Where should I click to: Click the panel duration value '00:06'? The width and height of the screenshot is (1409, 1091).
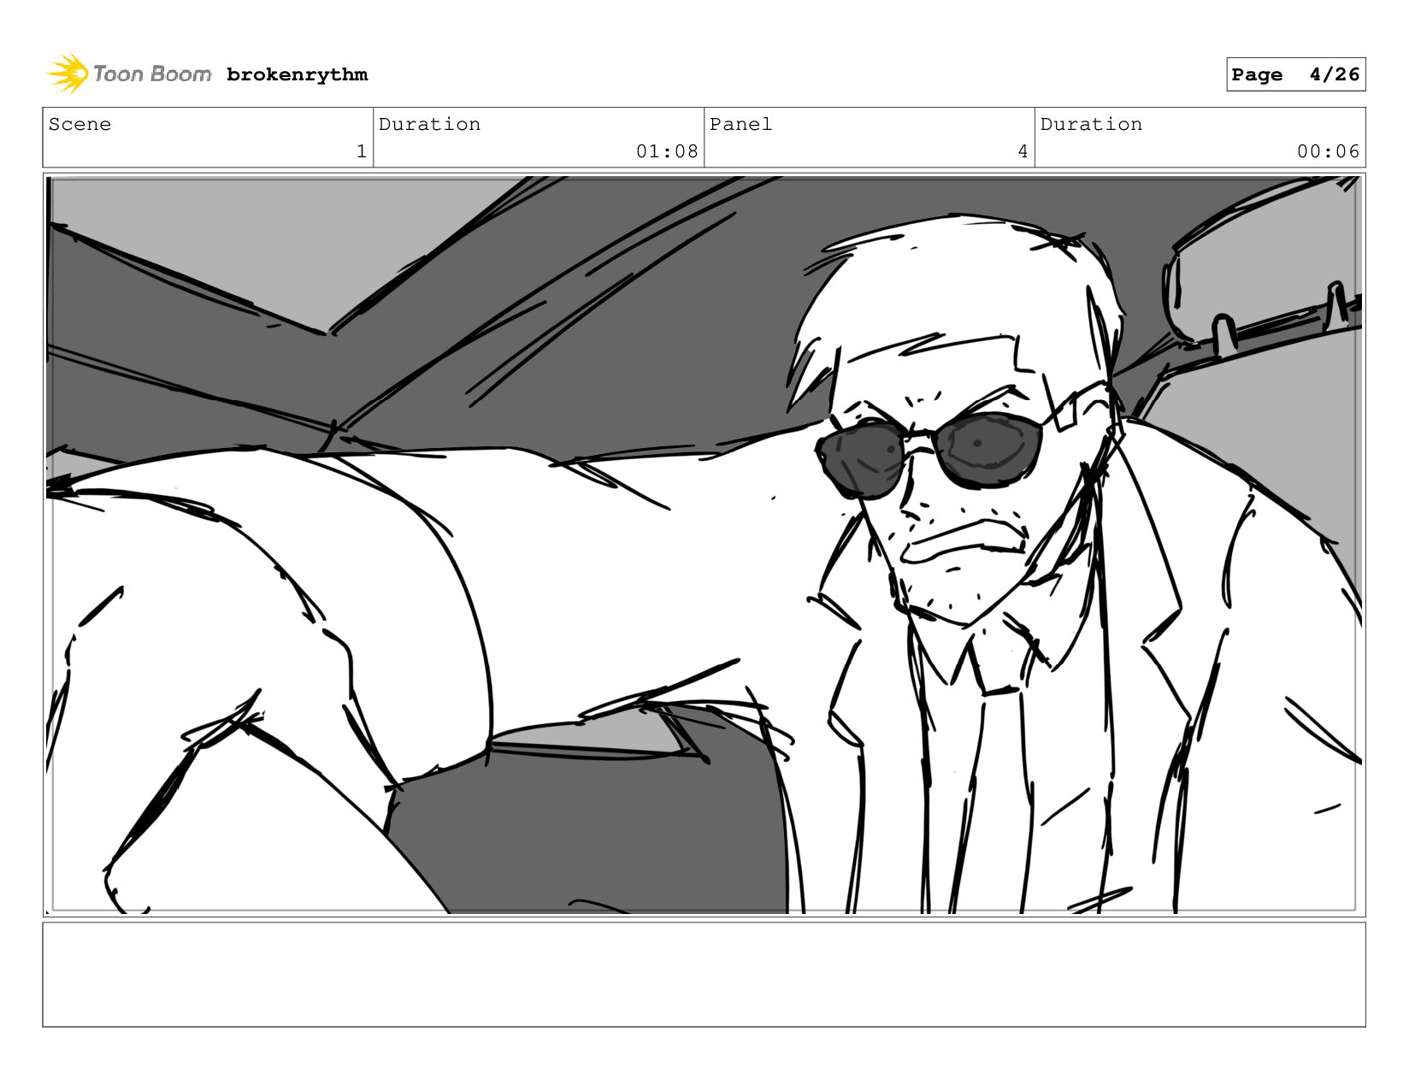[1328, 151]
